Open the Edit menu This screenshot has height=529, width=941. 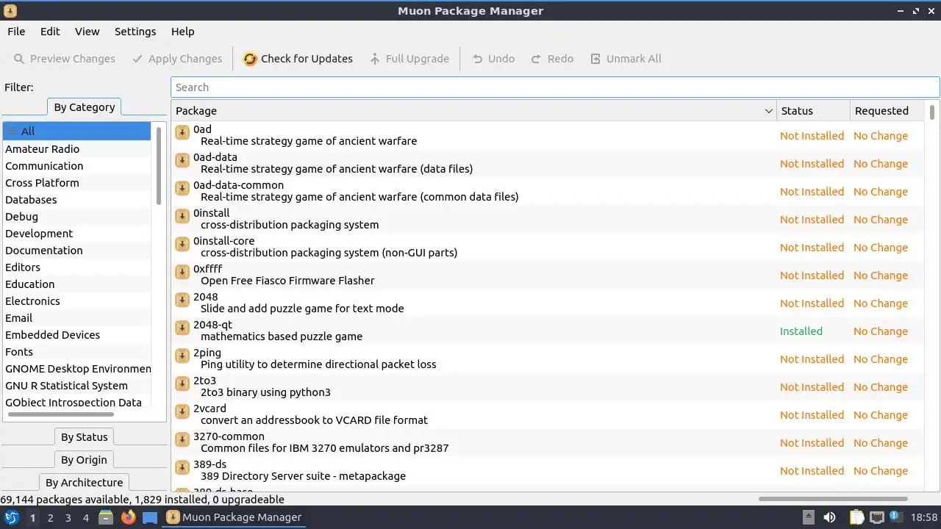click(x=50, y=32)
